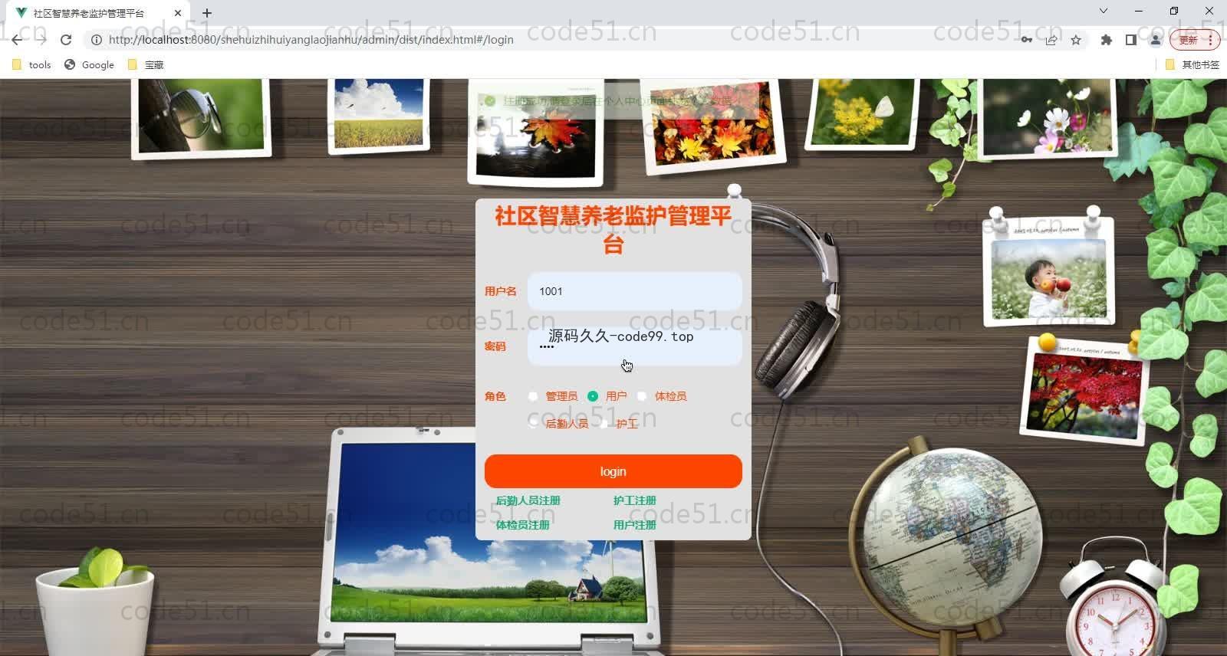Click the 密码 password field
Screen dimensions: 1227x656
click(x=634, y=346)
